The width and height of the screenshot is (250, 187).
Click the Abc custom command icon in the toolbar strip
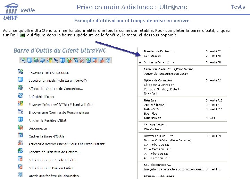(56, 60)
